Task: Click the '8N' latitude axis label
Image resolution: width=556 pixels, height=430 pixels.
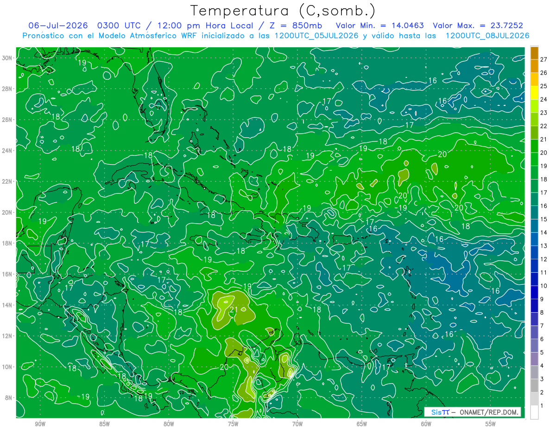Action: 9,398
